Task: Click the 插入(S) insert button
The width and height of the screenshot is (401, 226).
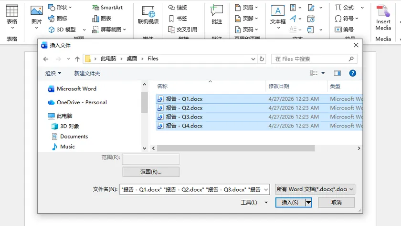Action: pyautogui.click(x=290, y=202)
